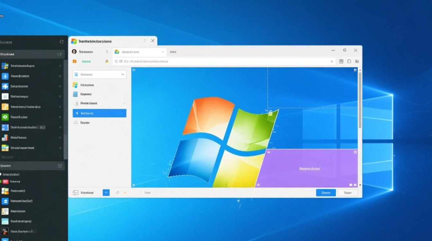Click the white secondary button at bottom right

347,193
